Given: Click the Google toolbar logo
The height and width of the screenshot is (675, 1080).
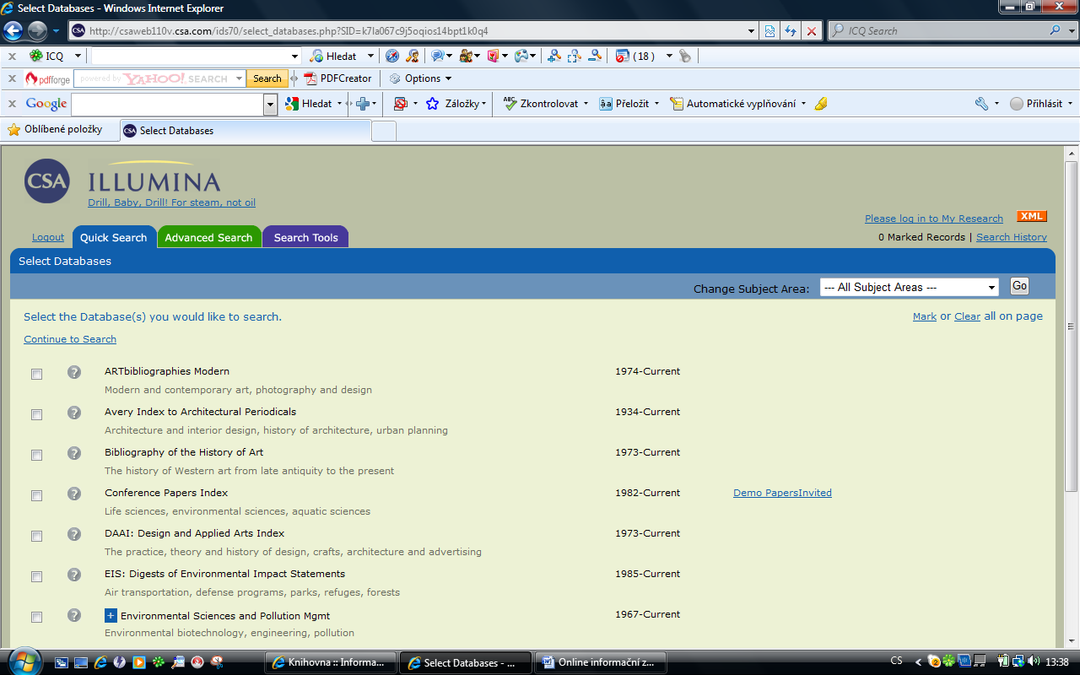Looking at the screenshot, I should (x=46, y=104).
